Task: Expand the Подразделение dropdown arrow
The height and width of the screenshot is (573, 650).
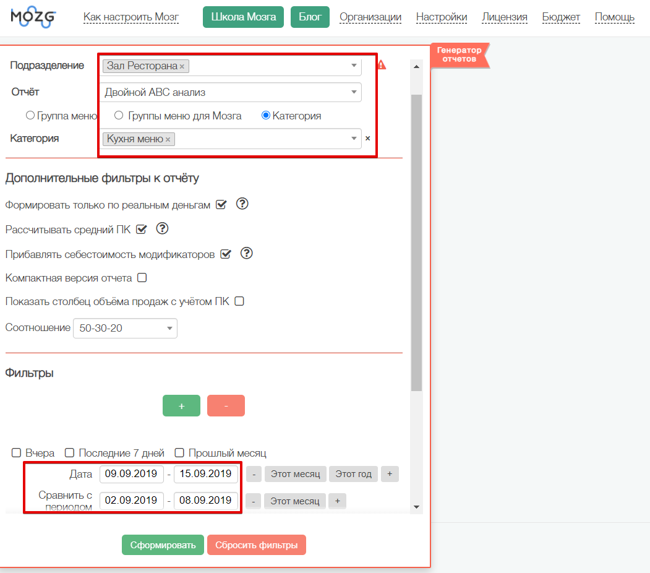Action: click(x=354, y=66)
